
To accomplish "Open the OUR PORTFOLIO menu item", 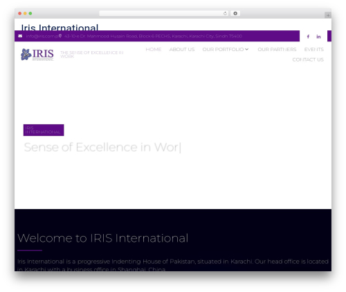I will 223,50.
